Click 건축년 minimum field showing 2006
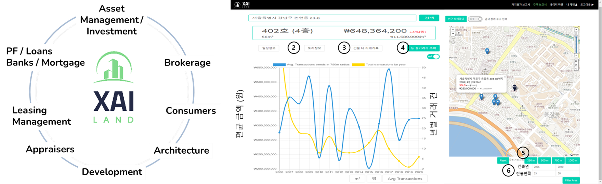This screenshot has width=602, height=184. 544,167
